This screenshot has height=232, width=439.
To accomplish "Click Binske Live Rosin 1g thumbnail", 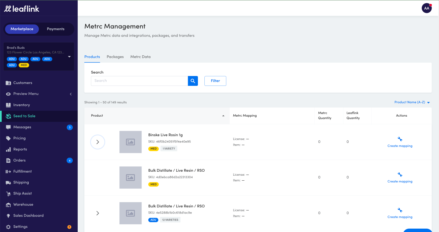I will click(130, 142).
